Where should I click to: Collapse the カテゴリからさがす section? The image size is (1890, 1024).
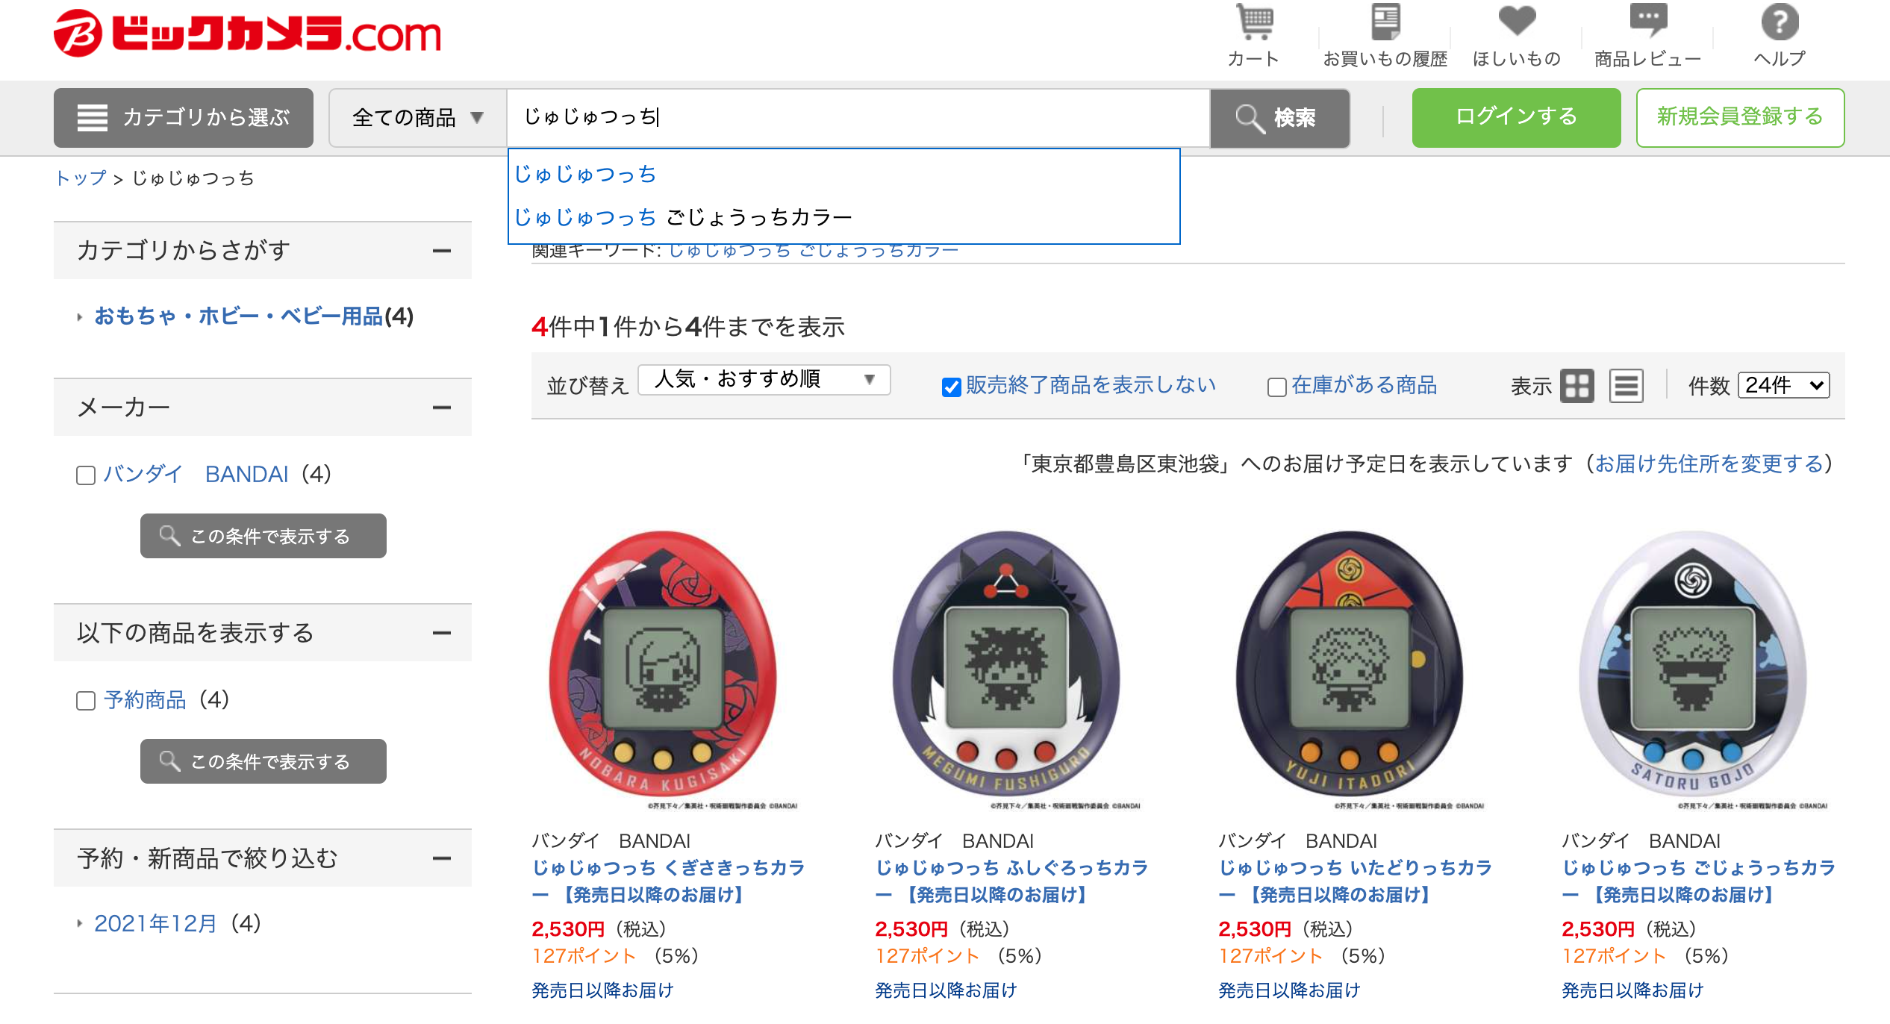[x=441, y=251]
